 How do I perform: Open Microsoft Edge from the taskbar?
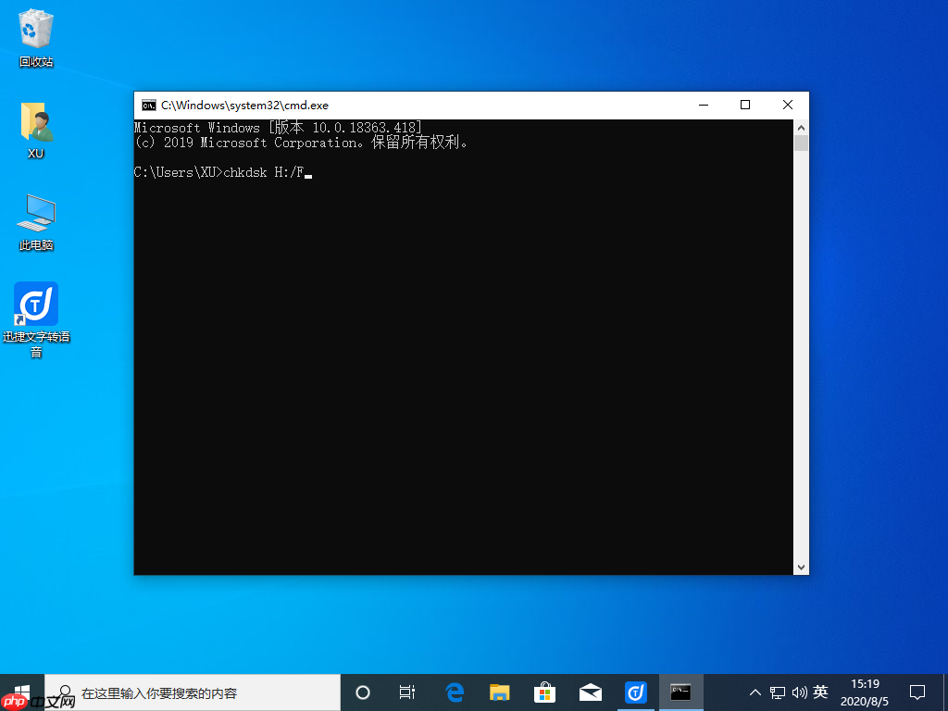click(x=454, y=692)
